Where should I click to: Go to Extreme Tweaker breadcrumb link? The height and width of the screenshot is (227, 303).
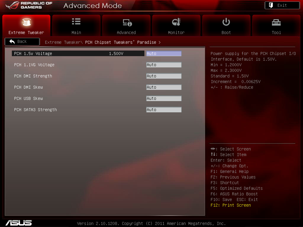62,42
